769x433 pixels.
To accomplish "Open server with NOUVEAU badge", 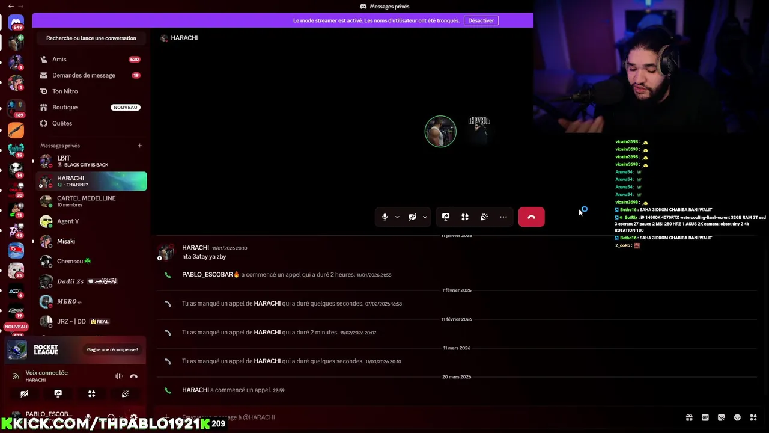I will click(16, 327).
